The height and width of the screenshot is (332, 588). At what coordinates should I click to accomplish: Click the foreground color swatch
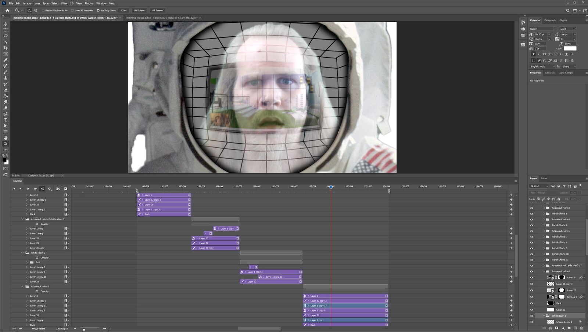pos(4,160)
